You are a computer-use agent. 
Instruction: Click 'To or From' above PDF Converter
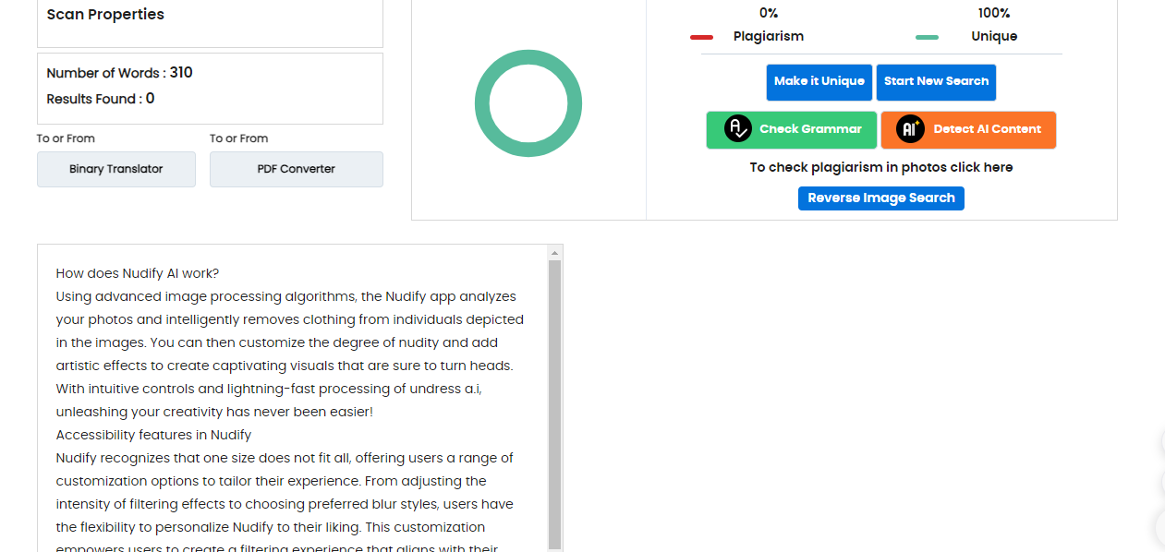click(238, 138)
